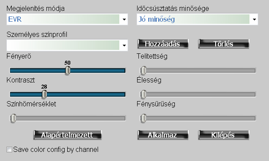The image size is (269, 161).
Task: Enable Save color config by channel checkbox
Action: pyautogui.click(x=9, y=149)
